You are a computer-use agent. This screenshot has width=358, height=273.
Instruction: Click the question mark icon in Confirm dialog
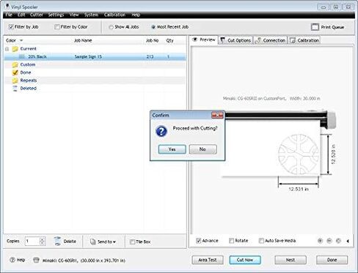tap(161, 131)
